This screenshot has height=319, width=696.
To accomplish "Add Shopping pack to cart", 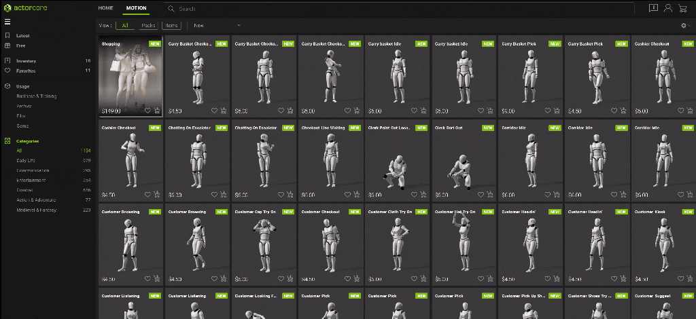I will point(157,110).
